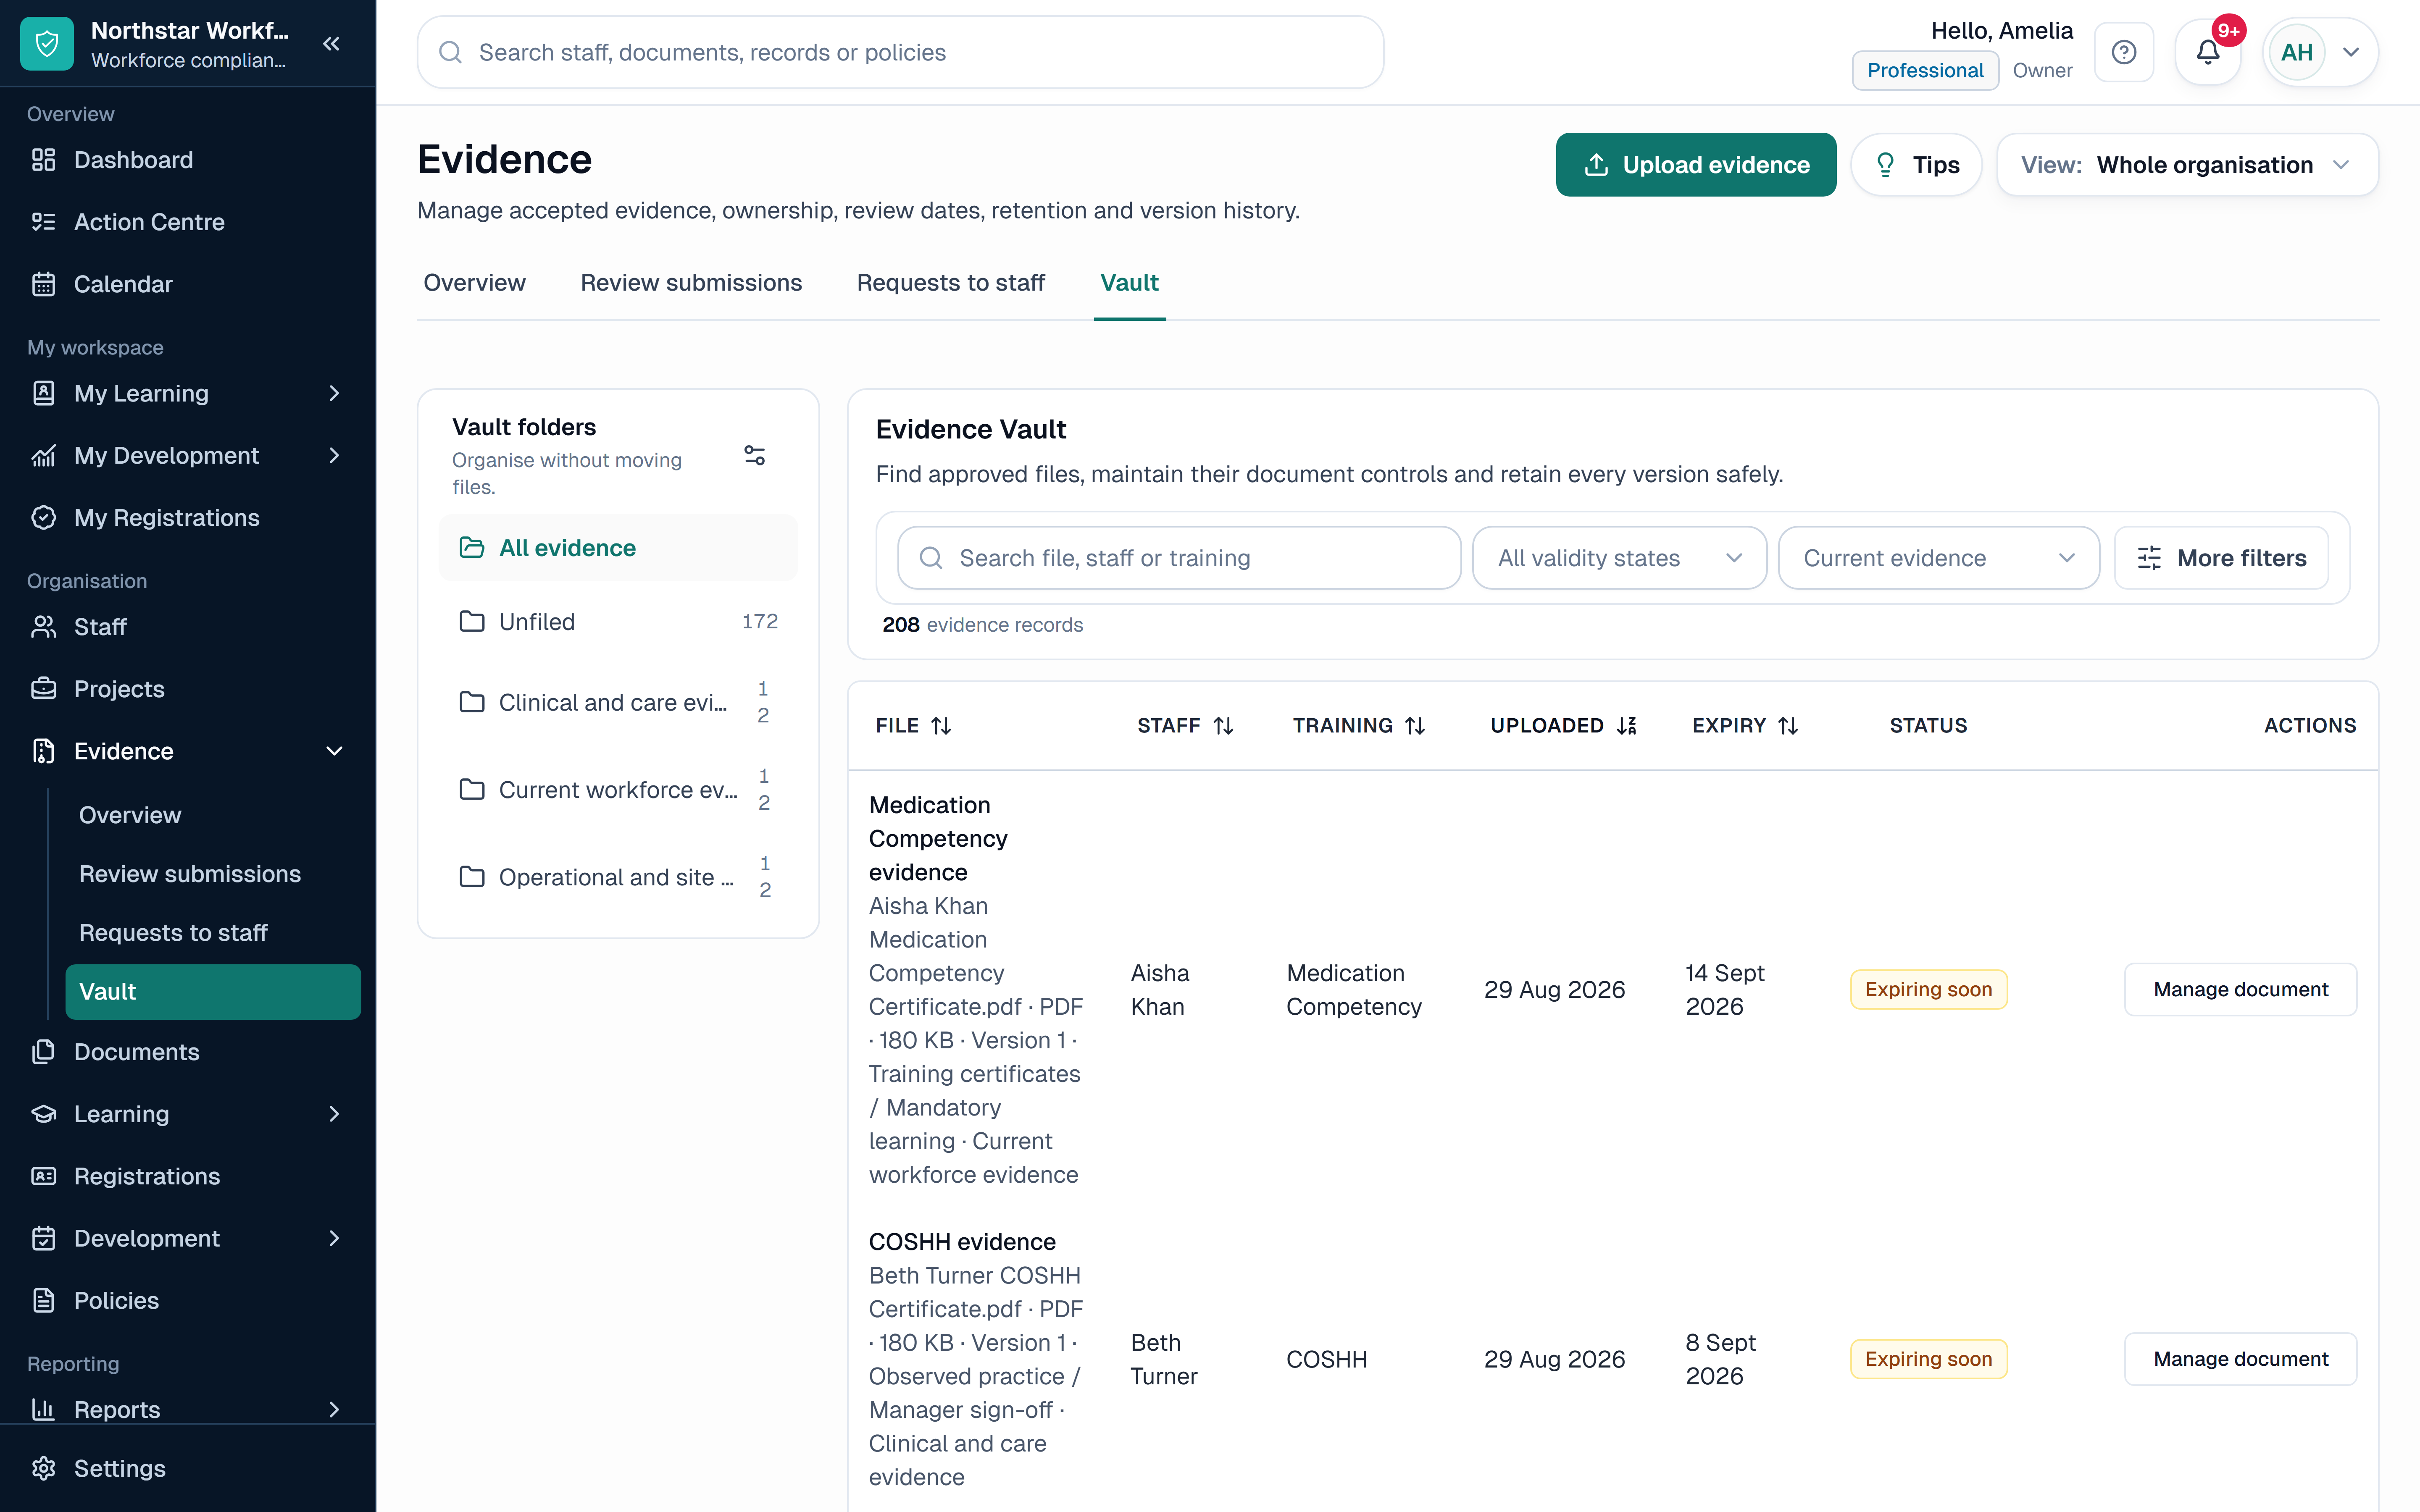Collapse the Evidence sidebar section chevron
The height and width of the screenshot is (1512, 2420).
tap(335, 751)
